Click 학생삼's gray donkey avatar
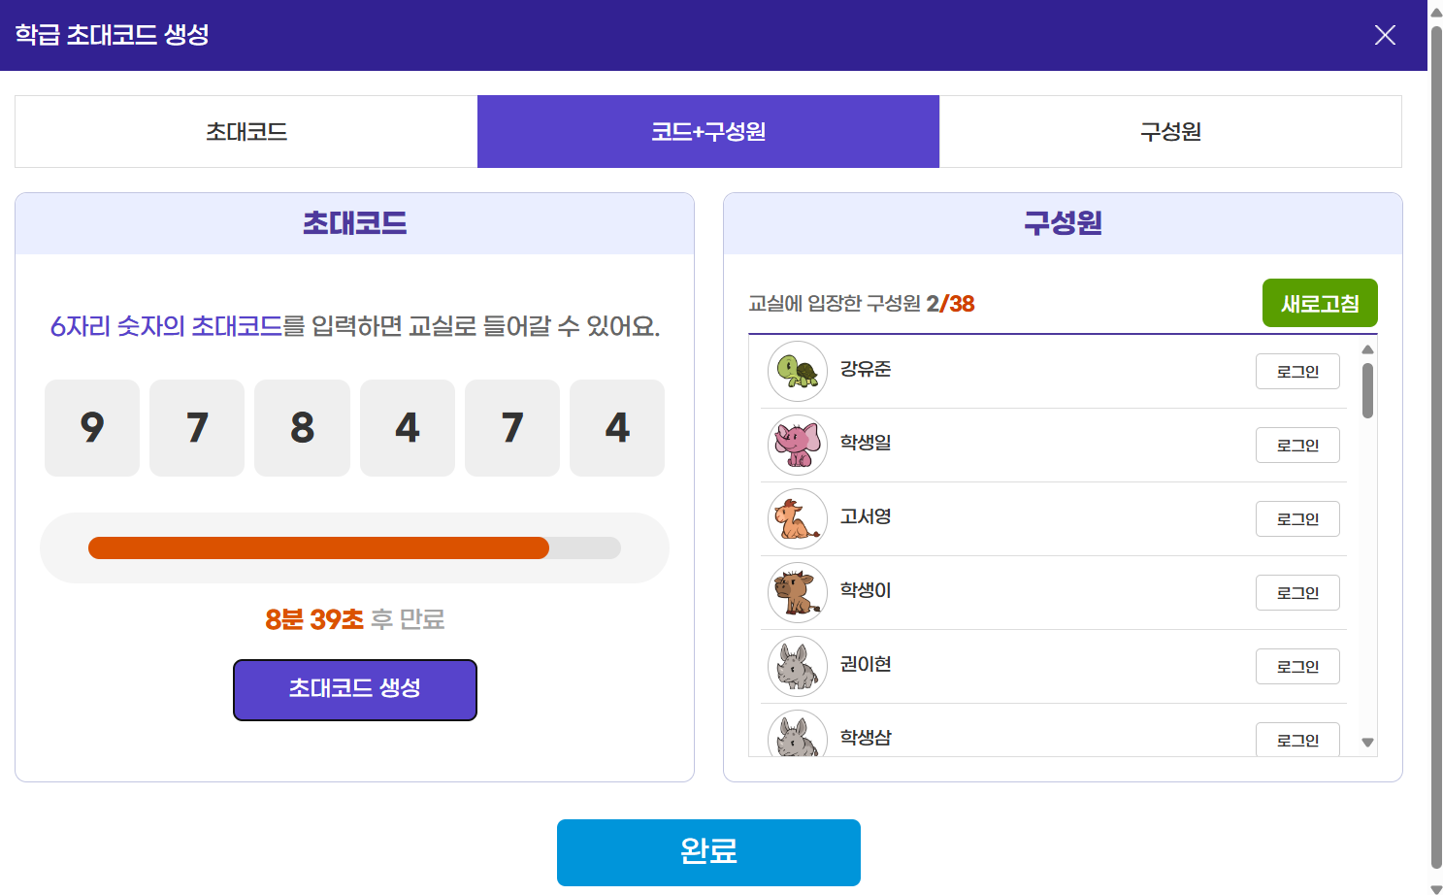1443x895 pixels. (798, 734)
